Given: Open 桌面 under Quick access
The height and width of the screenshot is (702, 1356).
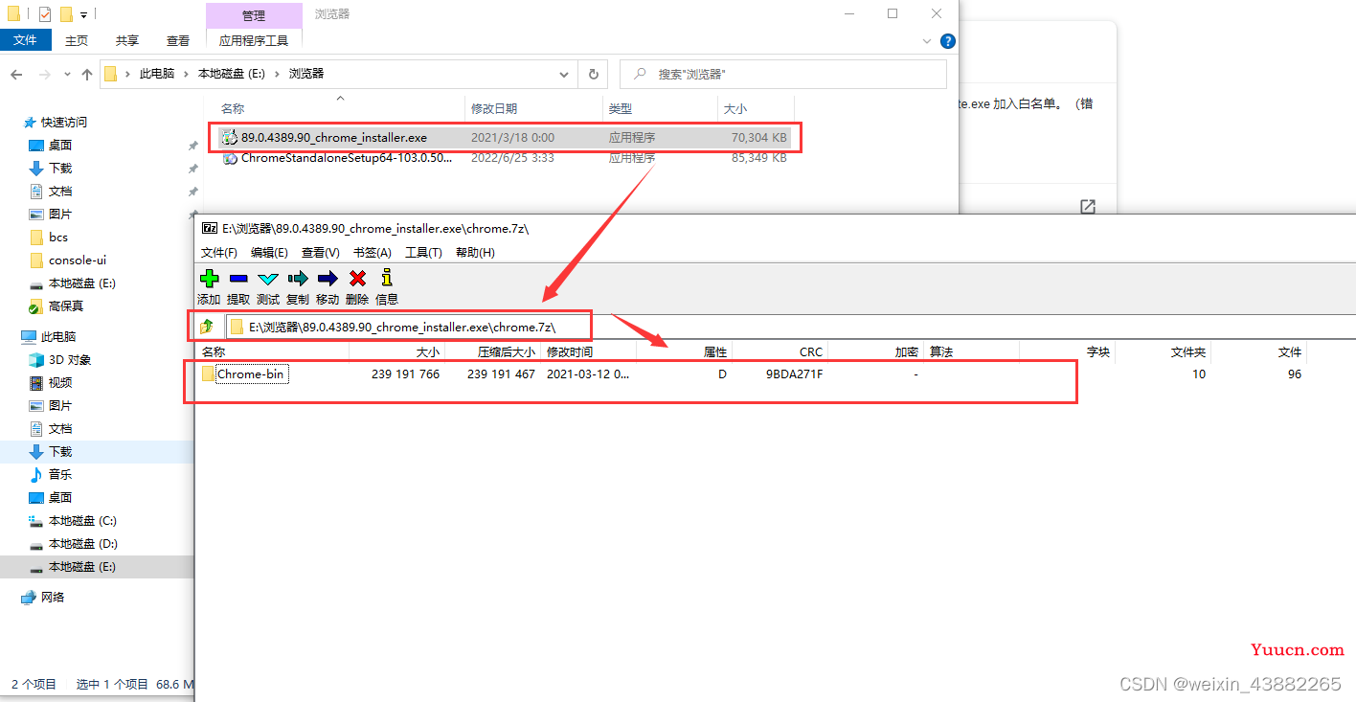Looking at the screenshot, I should coord(51,146).
